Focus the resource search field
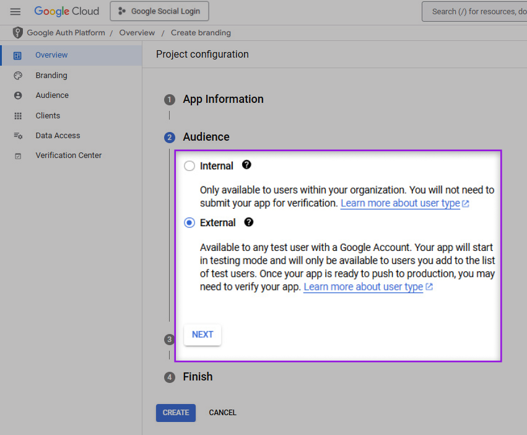Screen dimensions: 527x435 click(x=474, y=11)
